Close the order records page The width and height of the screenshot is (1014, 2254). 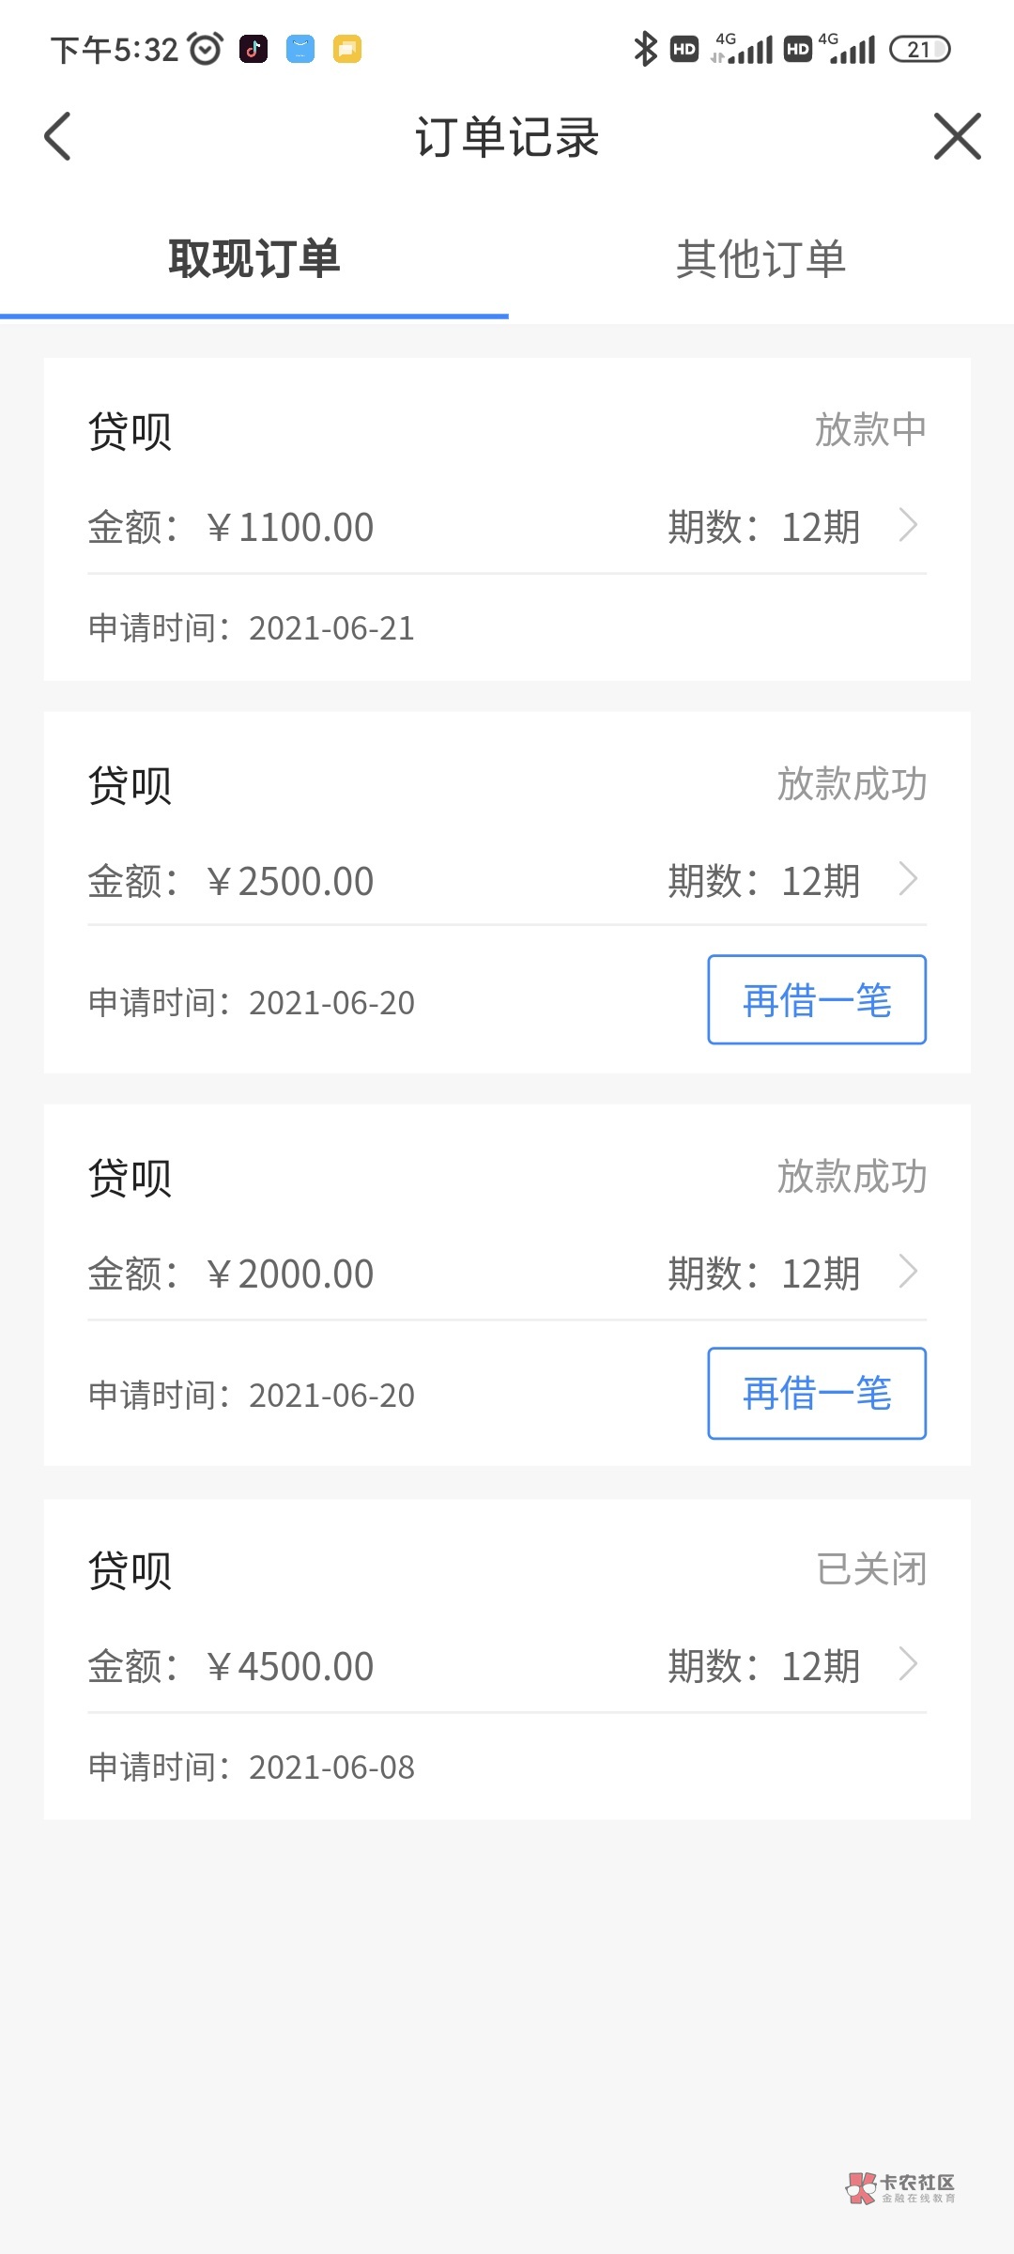pos(957,137)
